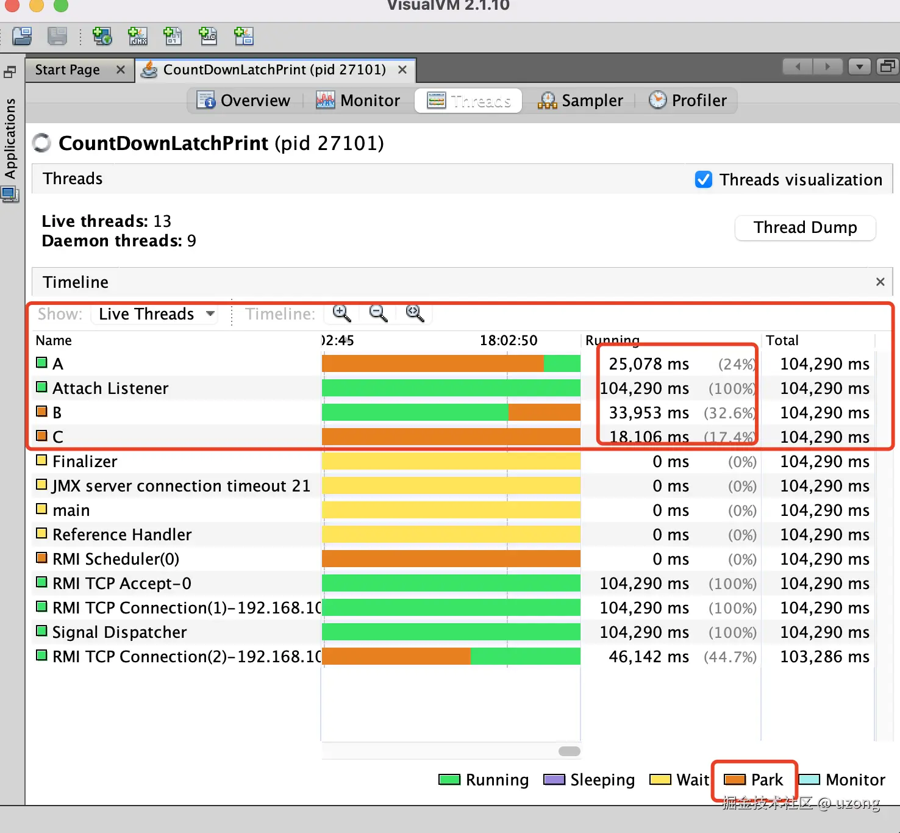Screen dimensions: 900x833
Task: Close the Start Page tab
Action: (121, 70)
